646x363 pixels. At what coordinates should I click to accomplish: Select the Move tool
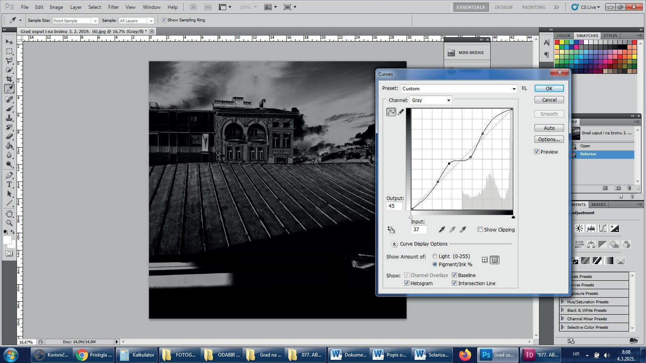(9, 42)
